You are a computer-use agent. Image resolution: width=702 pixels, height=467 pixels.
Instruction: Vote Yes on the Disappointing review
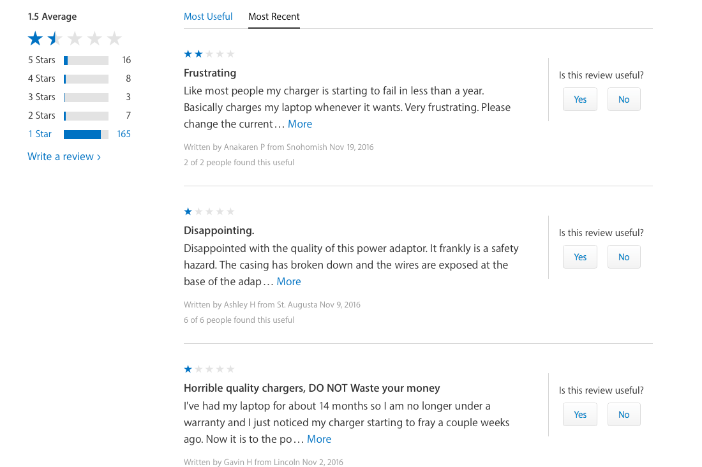click(x=579, y=257)
